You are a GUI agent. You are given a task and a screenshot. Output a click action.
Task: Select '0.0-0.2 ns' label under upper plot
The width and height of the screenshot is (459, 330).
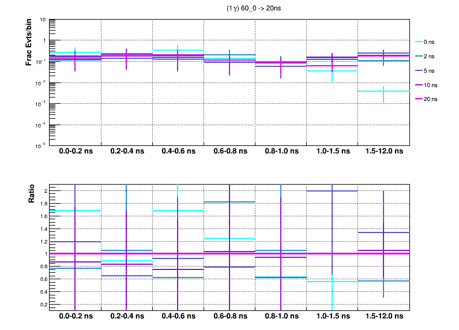(76, 152)
